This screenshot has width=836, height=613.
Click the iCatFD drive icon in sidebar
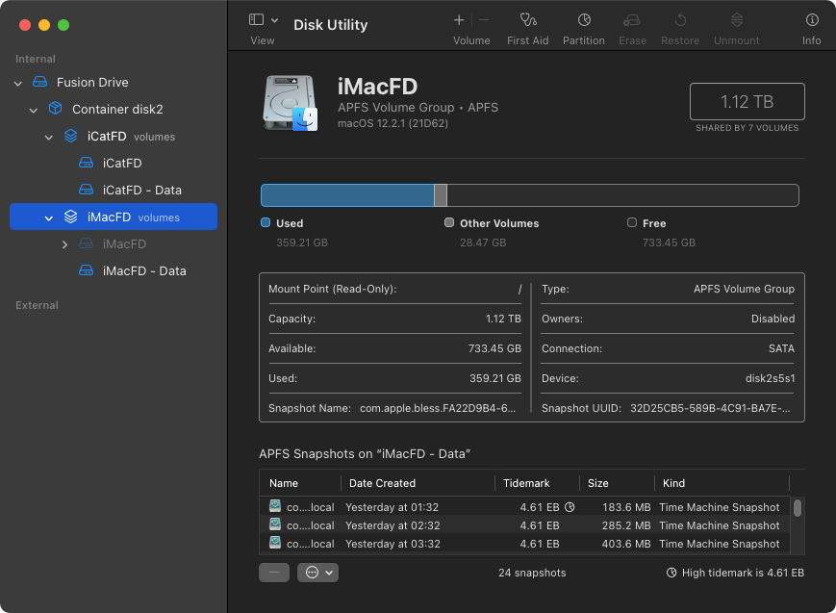tap(86, 163)
